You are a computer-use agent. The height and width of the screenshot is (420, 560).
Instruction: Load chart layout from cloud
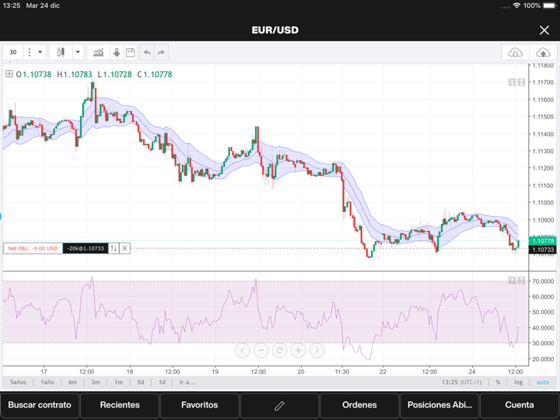tap(515, 52)
